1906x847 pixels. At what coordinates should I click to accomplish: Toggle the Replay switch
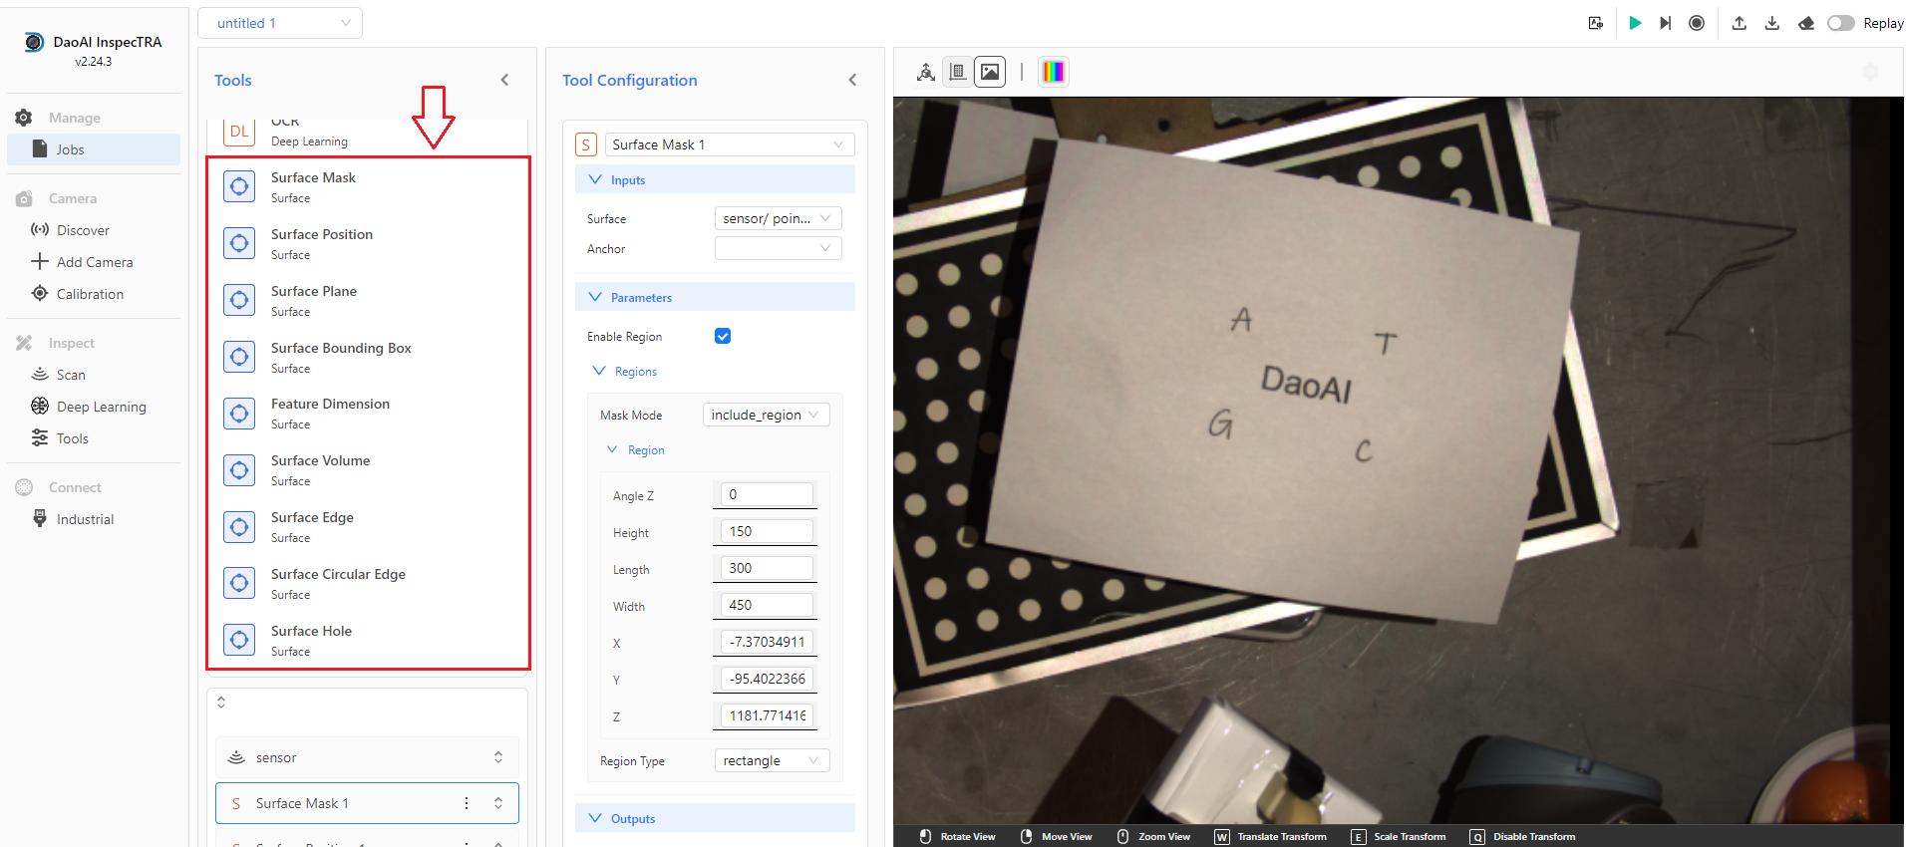click(1841, 23)
